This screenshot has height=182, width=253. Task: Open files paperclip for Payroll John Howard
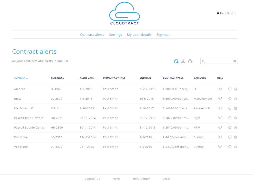click(x=220, y=118)
